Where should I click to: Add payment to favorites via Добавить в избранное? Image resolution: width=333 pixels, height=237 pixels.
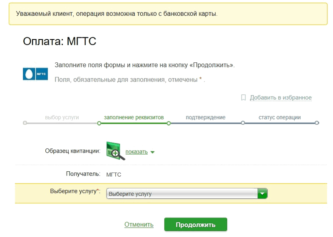click(281, 98)
